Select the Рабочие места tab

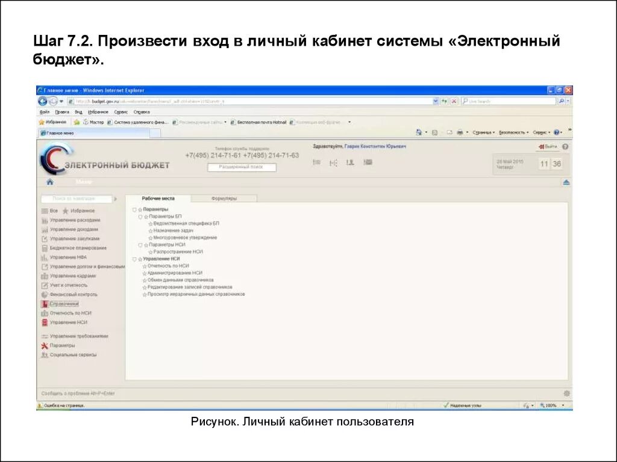click(x=158, y=199)
